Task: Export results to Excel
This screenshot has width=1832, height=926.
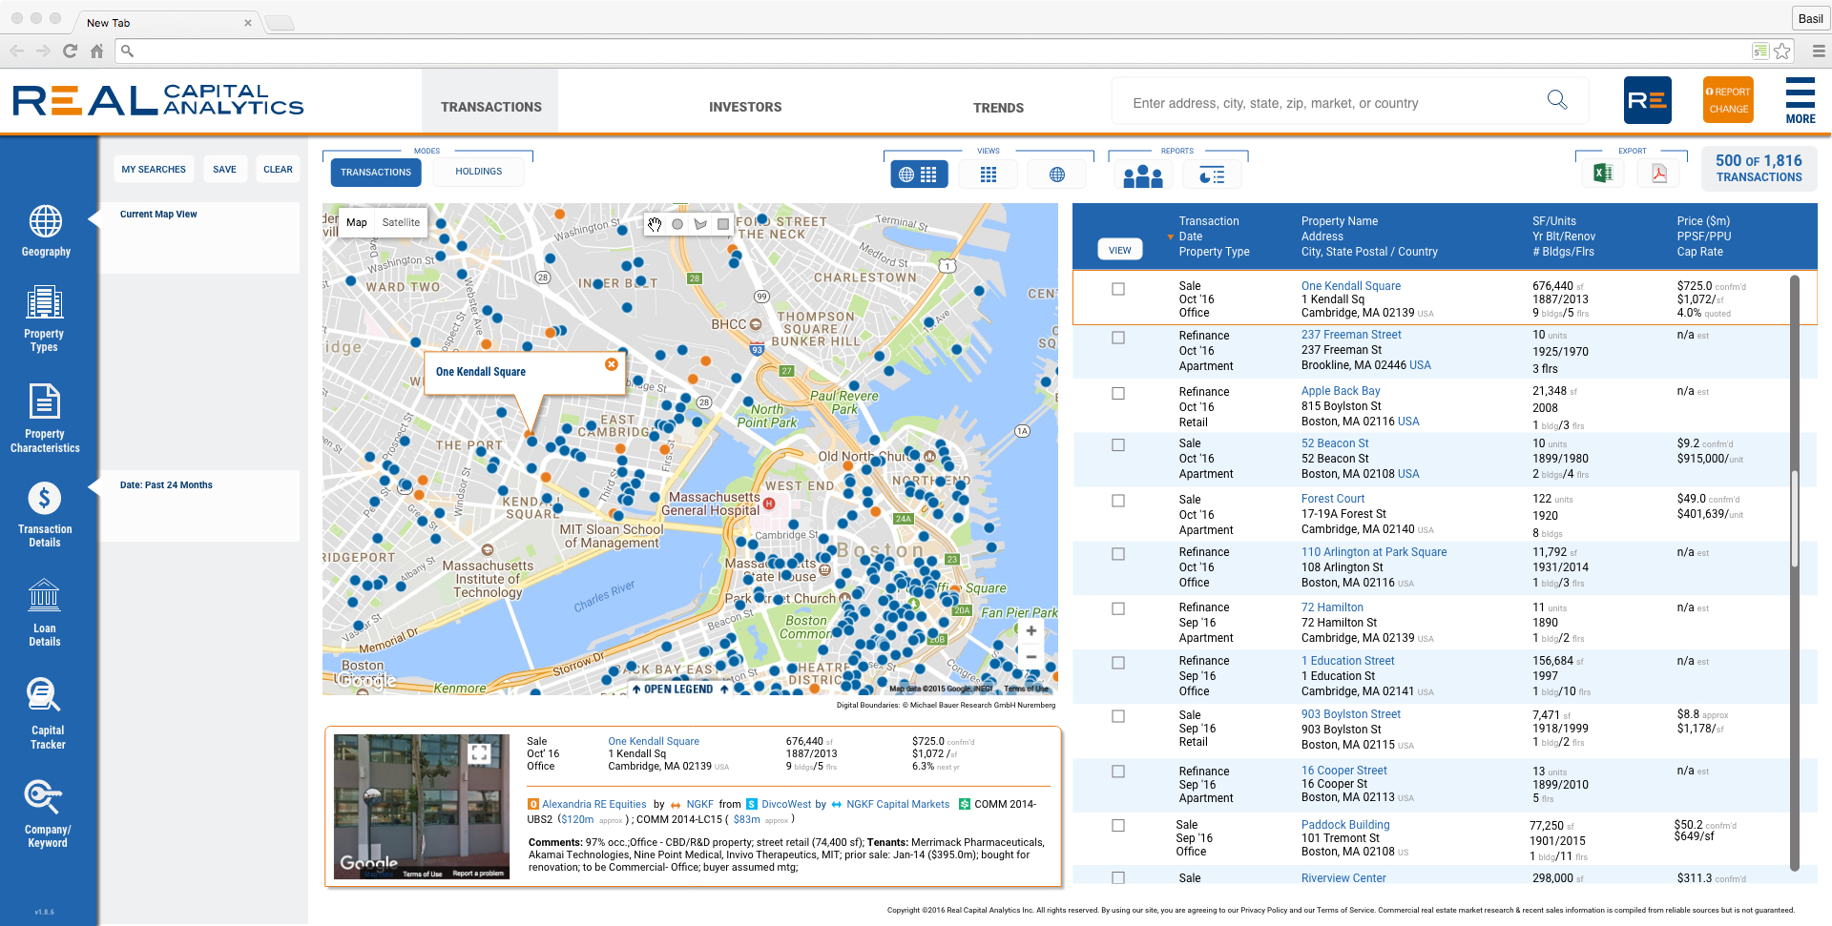Action: coord(1603,173)
